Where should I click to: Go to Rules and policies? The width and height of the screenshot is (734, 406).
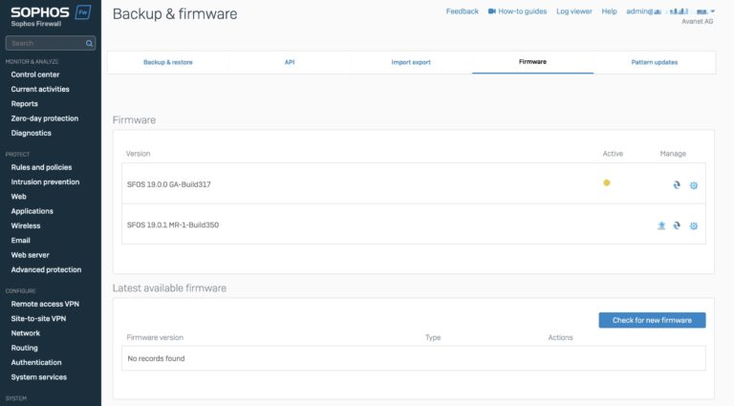(x=41, y=167)
